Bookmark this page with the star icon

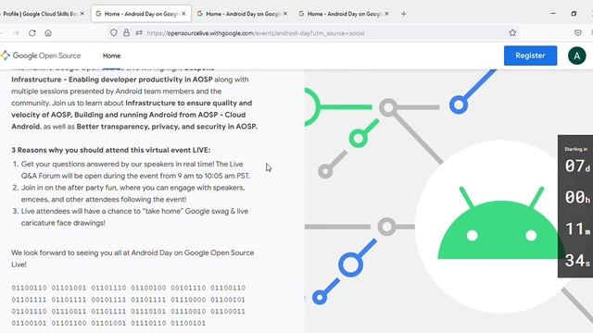click(512, 33)
